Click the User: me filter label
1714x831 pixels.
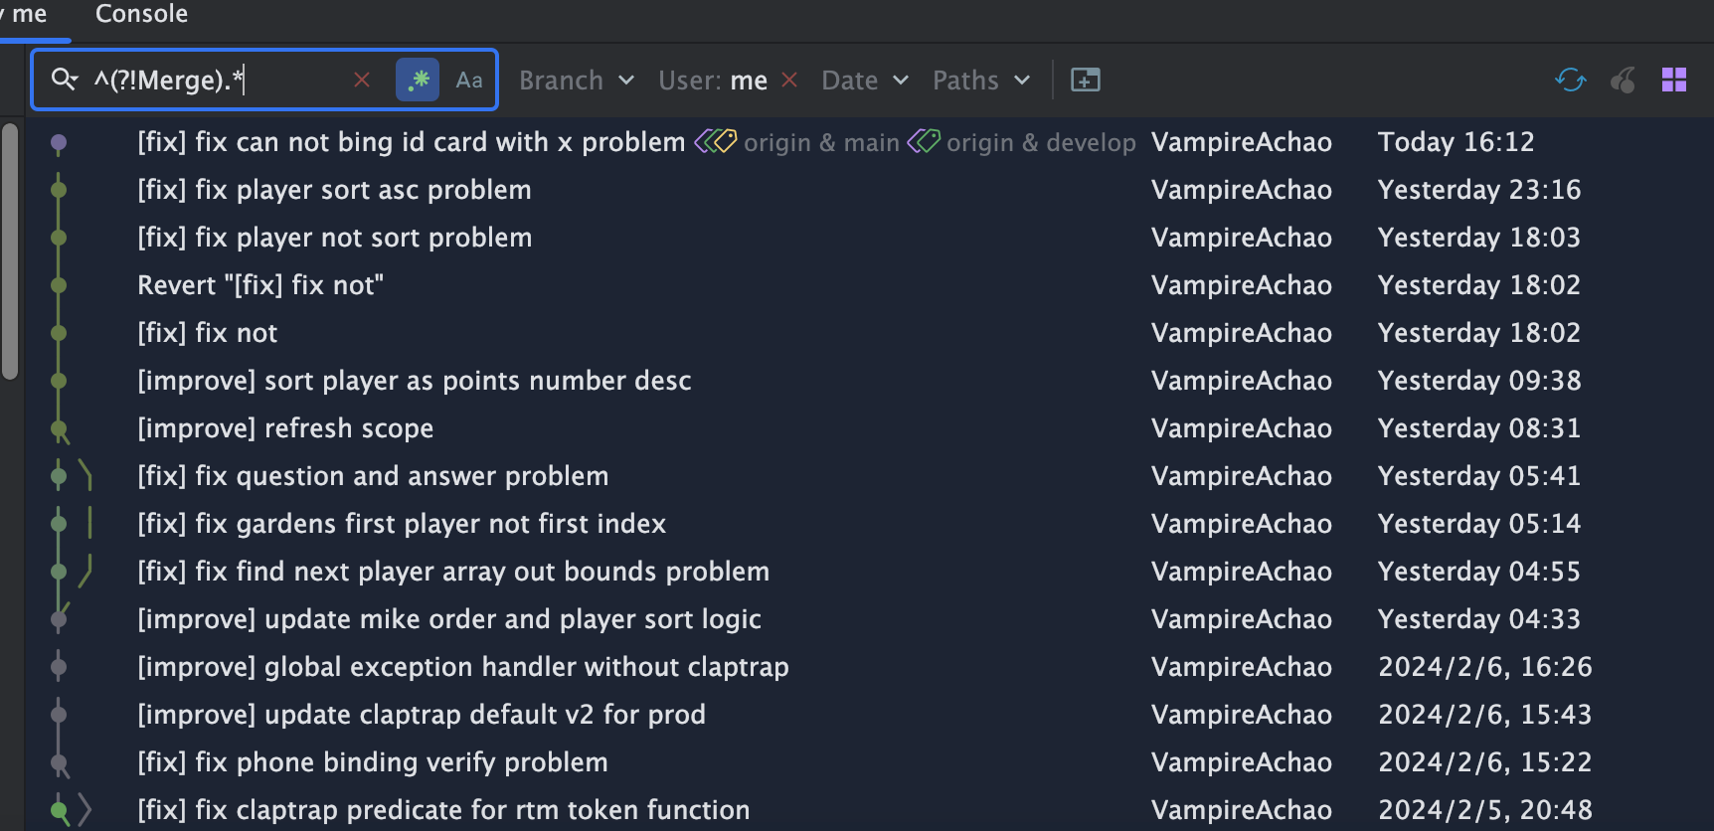pos(712,81)
